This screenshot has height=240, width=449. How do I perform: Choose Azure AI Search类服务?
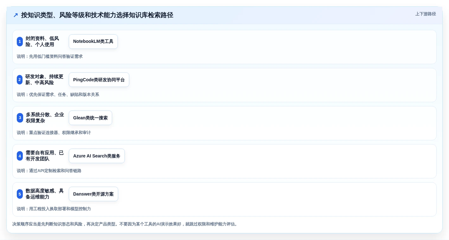point(97,156)
